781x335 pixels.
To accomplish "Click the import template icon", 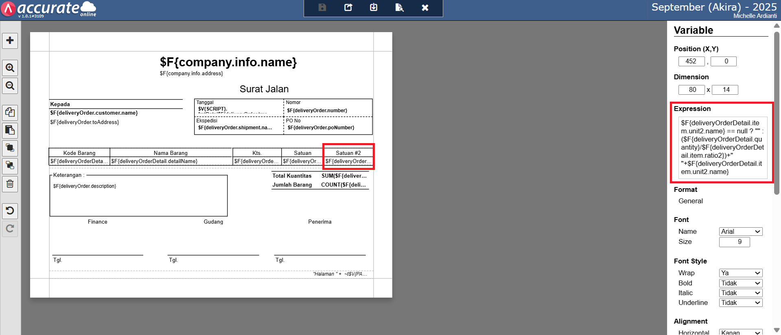I will tap(374, 8).
